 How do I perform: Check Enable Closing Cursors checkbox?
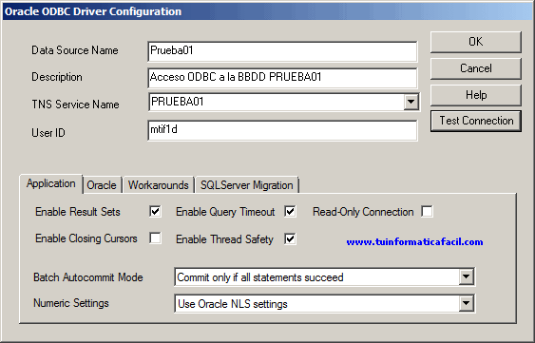click(155, 238)
